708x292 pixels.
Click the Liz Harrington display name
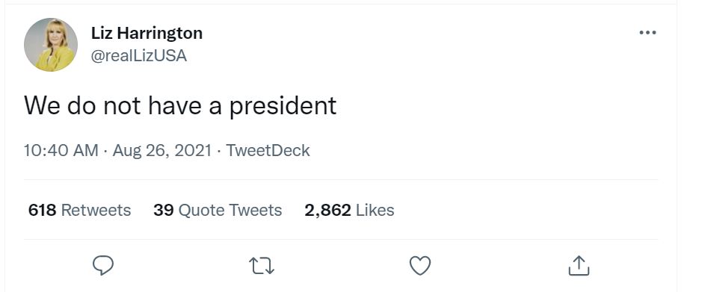point(147,33)
